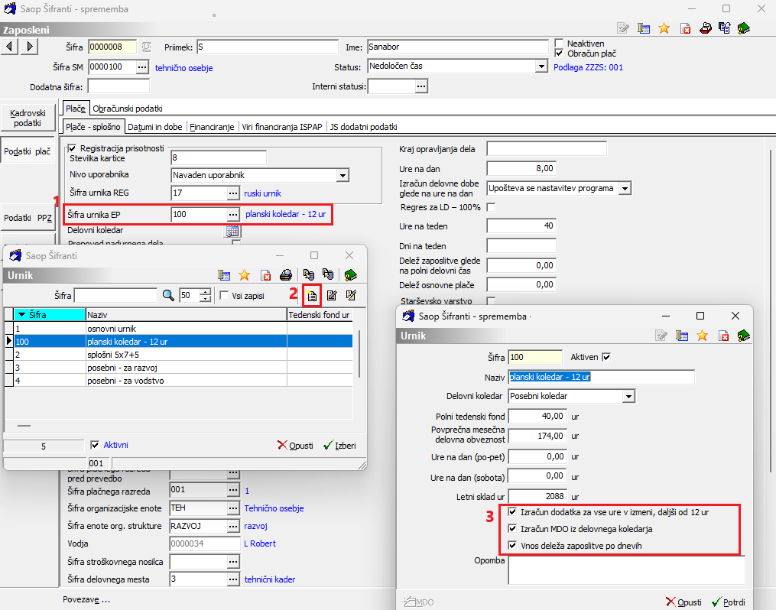Toggle Registracija prisotnosti checkbox
776x610 pixels.
(x=73, y=148)
